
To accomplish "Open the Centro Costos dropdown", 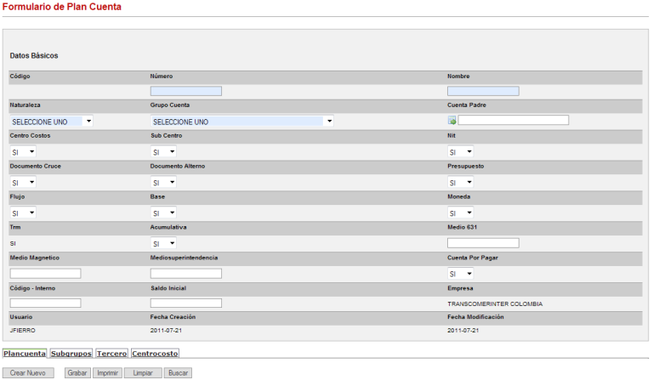I will [x=23, y=152].
